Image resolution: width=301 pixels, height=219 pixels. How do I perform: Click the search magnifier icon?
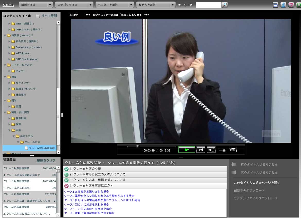225,5
